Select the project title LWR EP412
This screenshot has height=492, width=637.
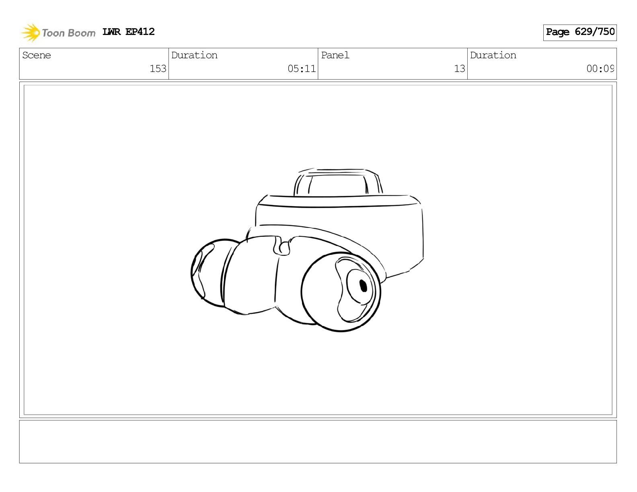[x=129, y=32]
